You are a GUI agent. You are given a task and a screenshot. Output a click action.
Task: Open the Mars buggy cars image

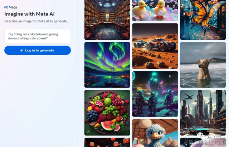point(155,46)
